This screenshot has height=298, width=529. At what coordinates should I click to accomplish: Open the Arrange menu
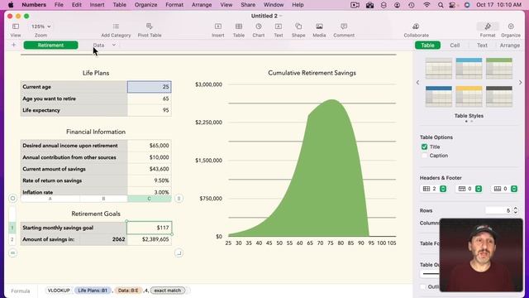tap(202, 5)
